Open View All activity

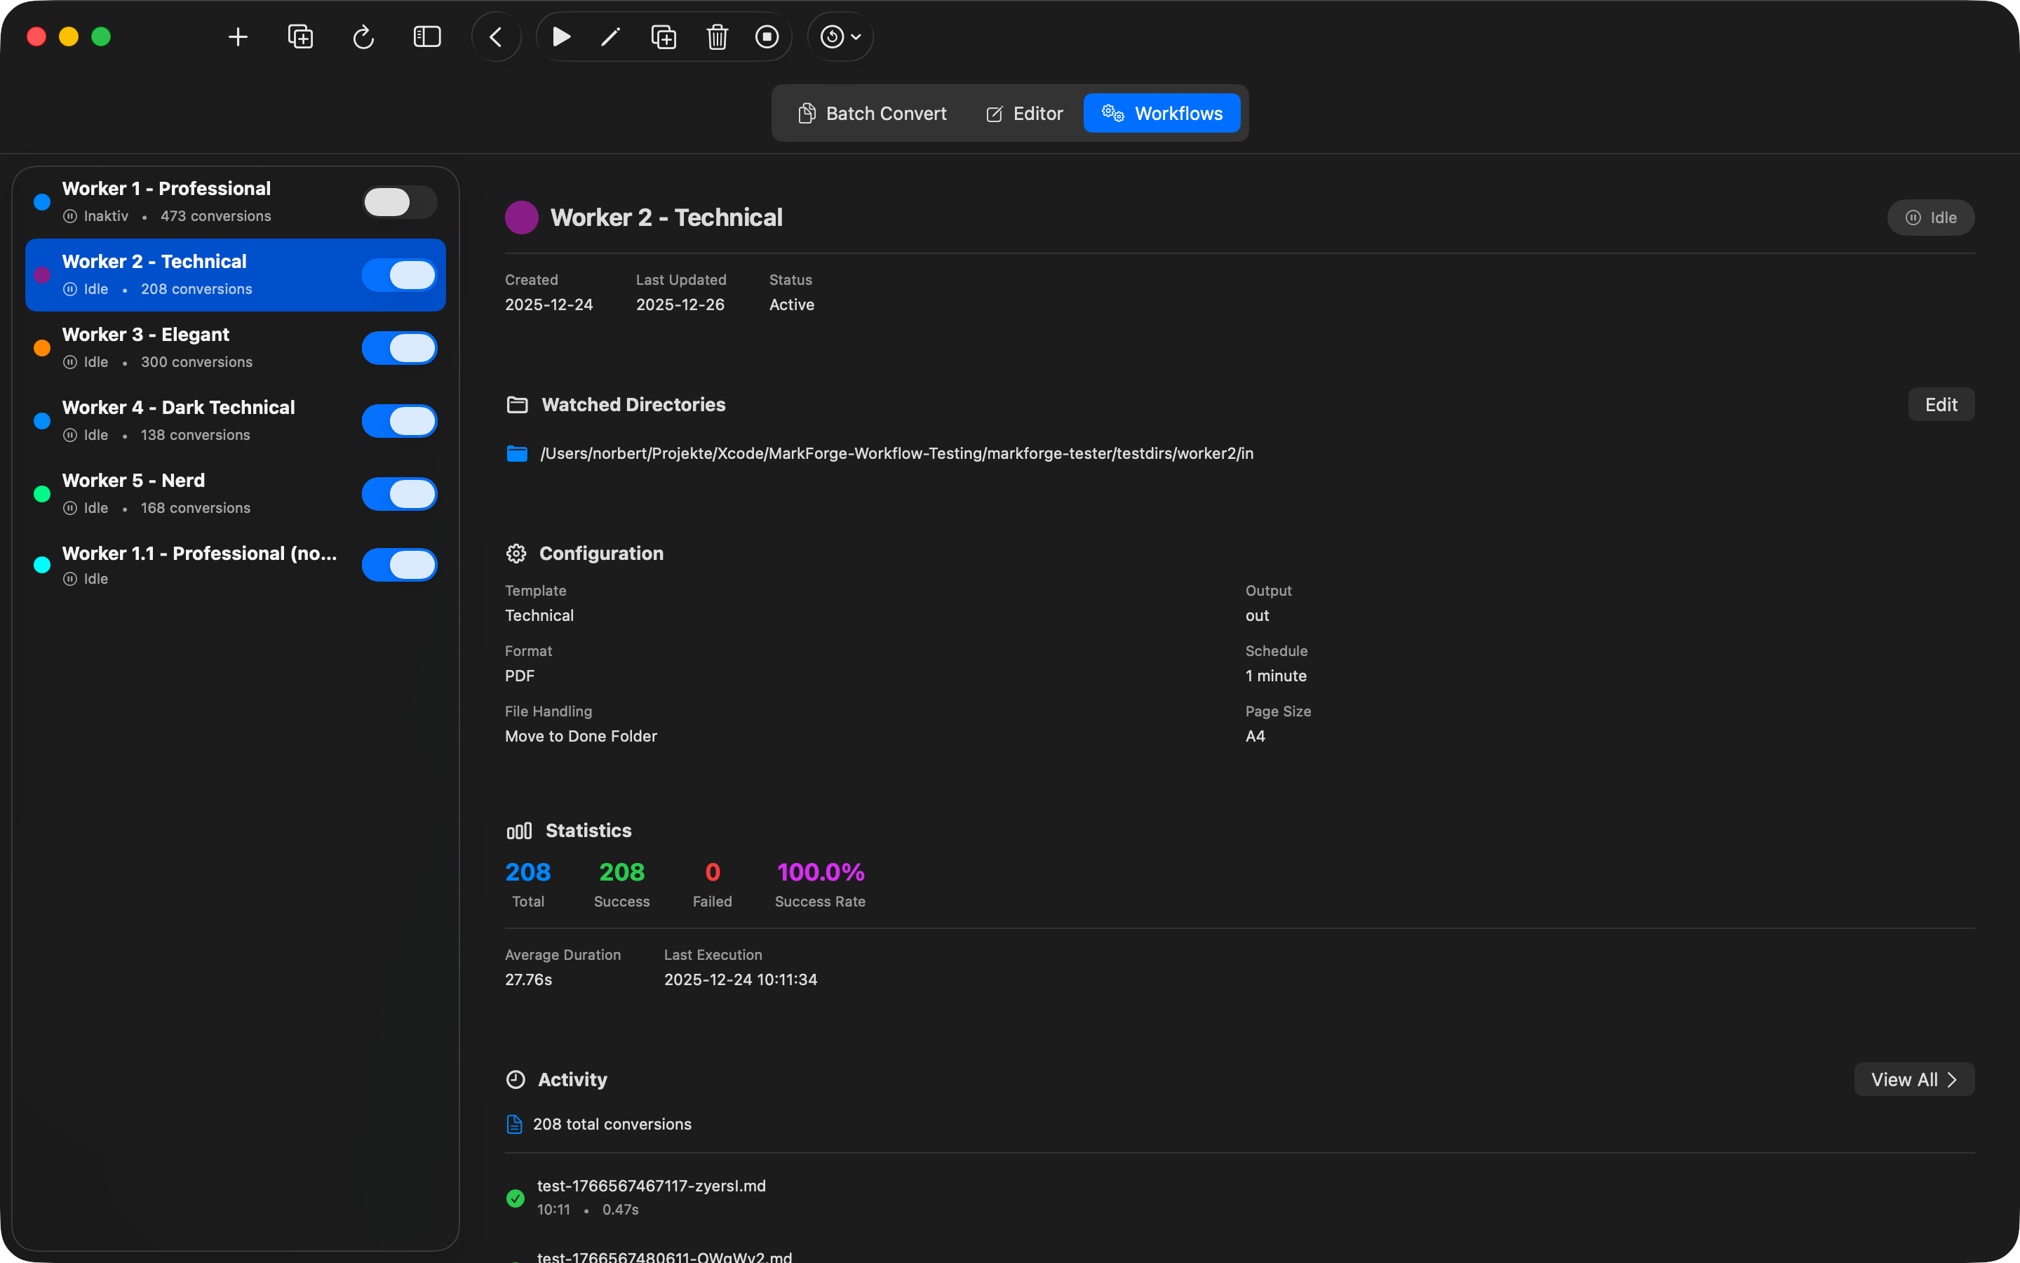tap(1914, 1079)
